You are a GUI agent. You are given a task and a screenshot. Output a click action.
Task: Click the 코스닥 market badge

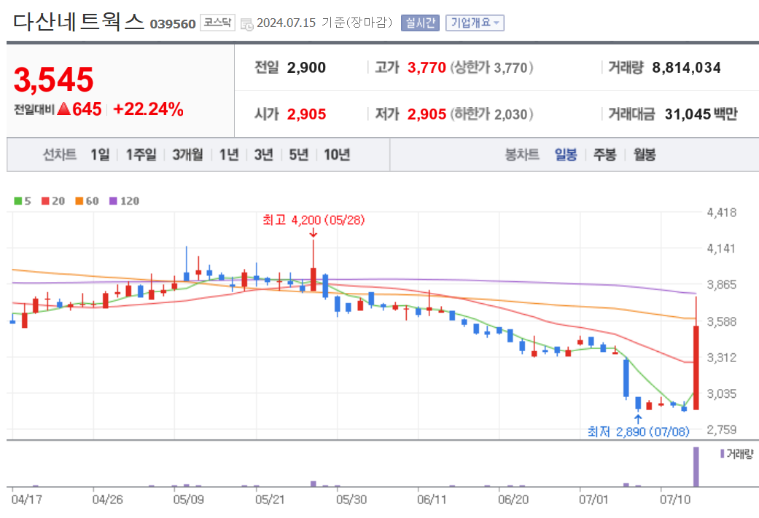[x=217, y=23]
